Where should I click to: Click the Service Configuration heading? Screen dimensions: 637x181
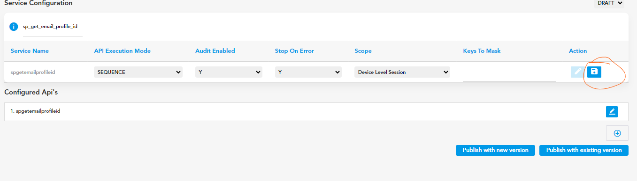[x=38, y=3]
